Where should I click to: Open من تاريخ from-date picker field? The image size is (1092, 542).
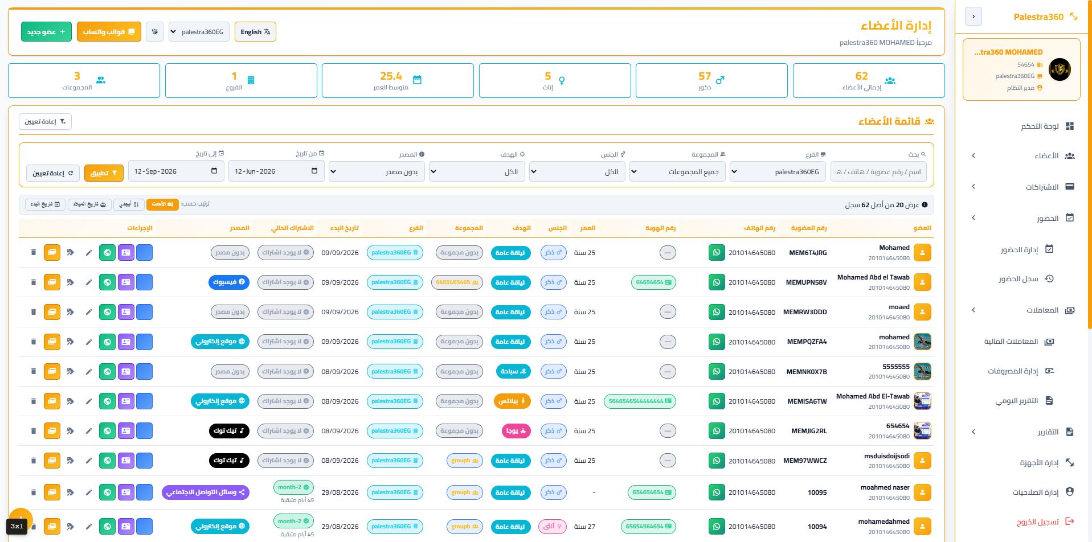click(x=276, y=171)
